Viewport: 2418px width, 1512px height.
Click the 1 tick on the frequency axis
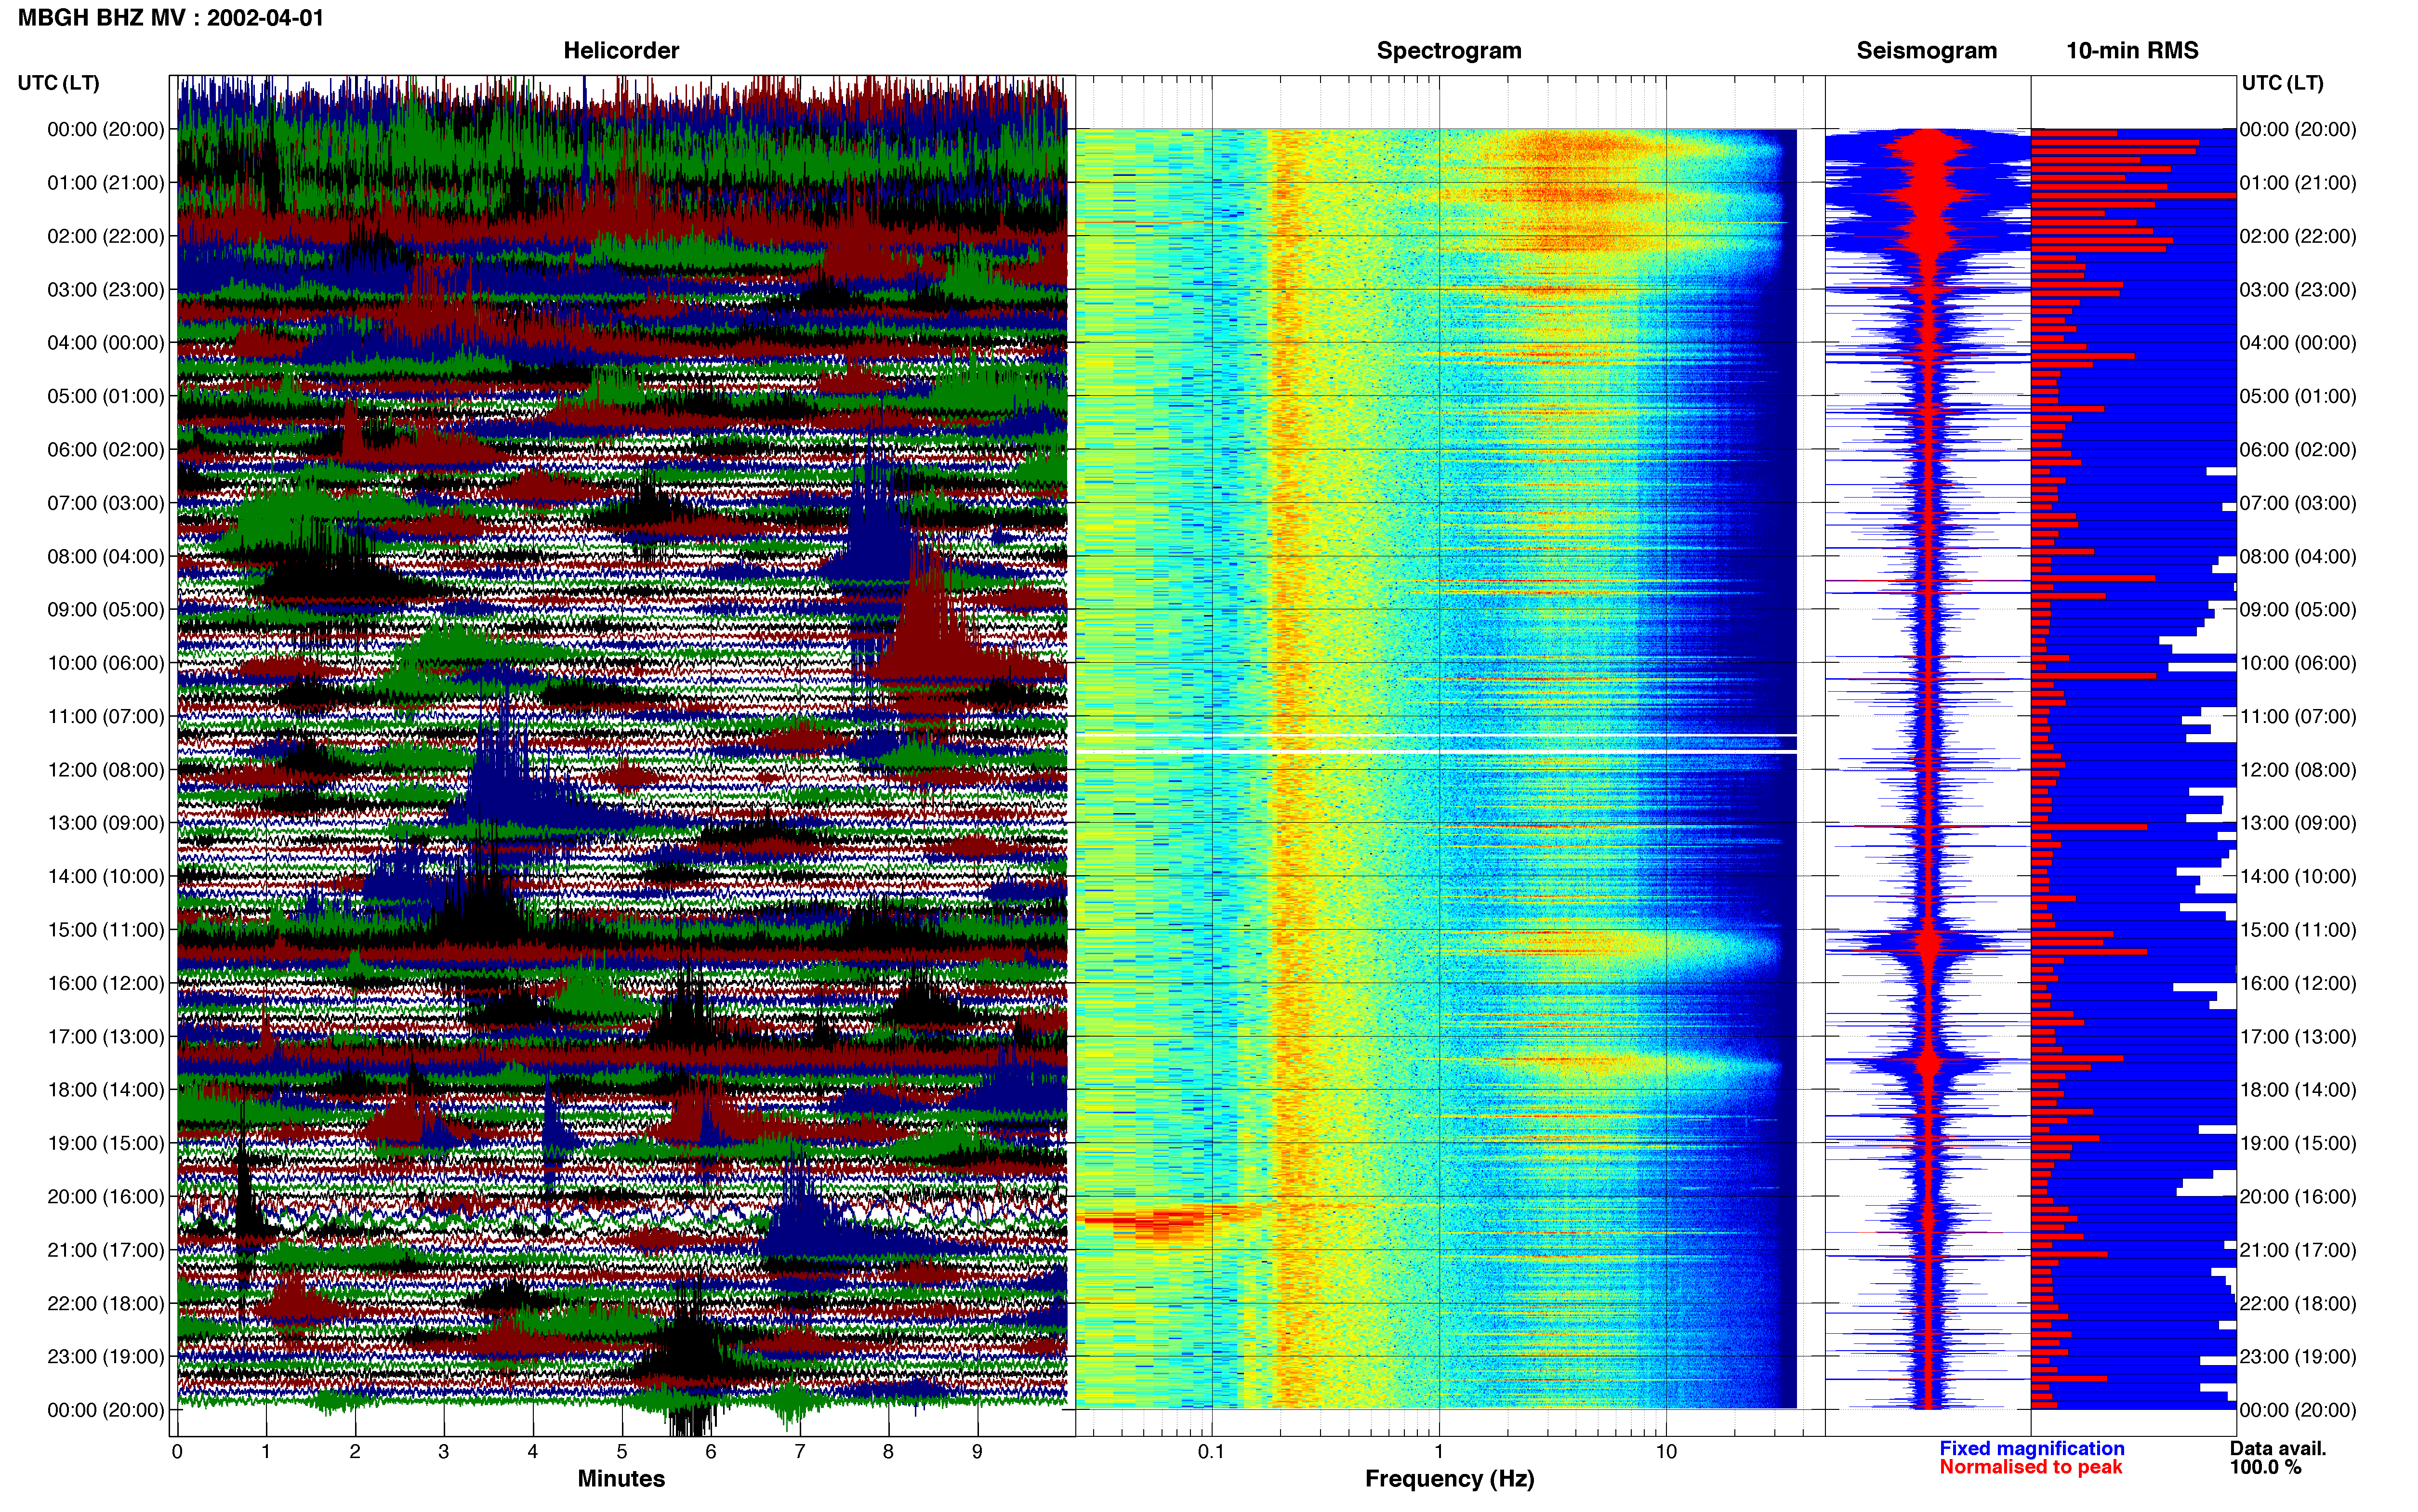tap(1439, 1451)
